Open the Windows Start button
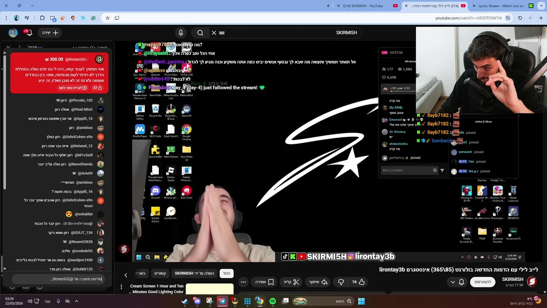The width and height of the screenshot is (547, 308). coord(361,301)
